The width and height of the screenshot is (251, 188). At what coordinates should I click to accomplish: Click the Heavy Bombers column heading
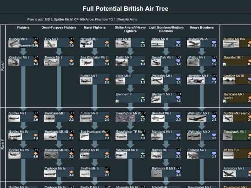(x=202, y=27)
